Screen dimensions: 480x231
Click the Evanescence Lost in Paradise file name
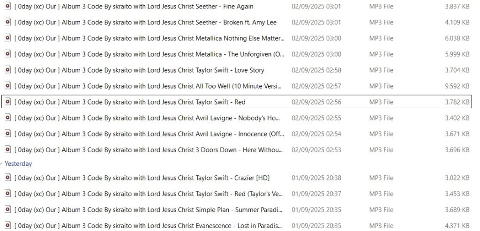[x=149, y=225]
